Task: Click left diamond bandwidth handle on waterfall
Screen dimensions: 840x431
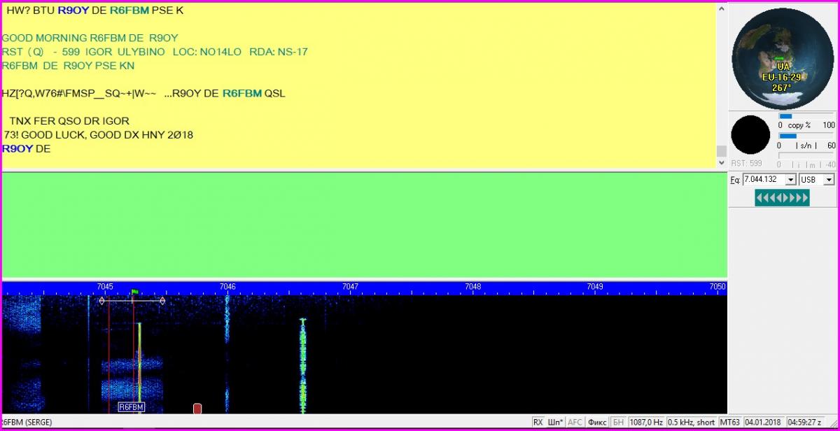Action: pyautogui.click(x=101, y=301)
